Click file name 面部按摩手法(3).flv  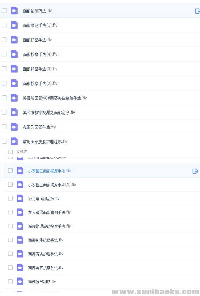pyautogui.click(x=40, y=69)
